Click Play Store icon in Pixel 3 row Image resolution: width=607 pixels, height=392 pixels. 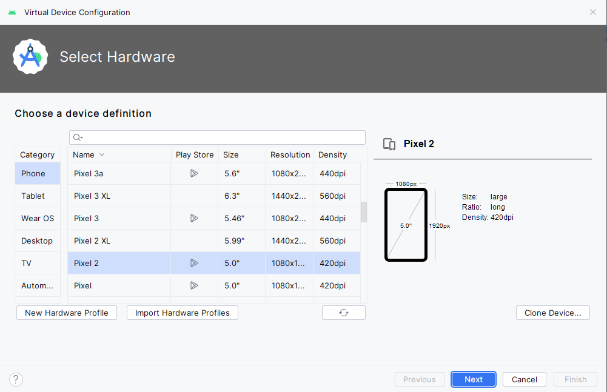click(x=194, y=218)
